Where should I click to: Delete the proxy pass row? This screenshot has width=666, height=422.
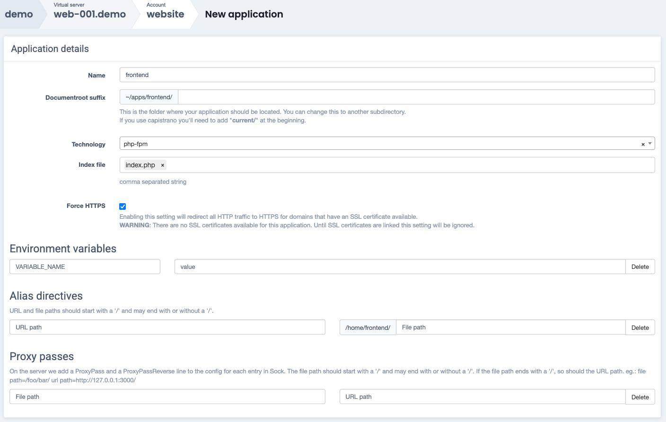640,397
